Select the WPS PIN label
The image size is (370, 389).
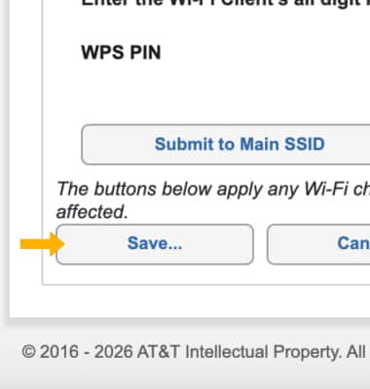(121, 53)
